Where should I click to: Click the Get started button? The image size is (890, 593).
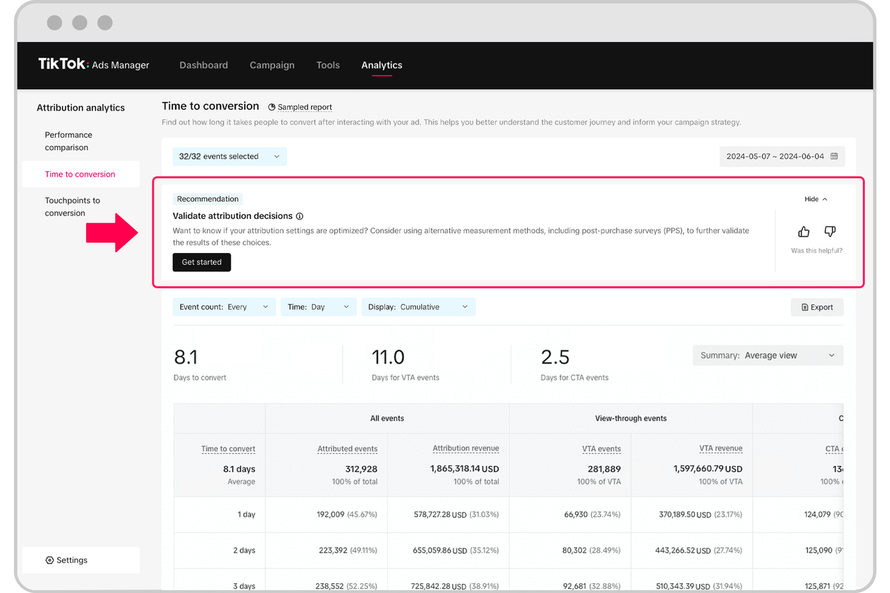pos(202,262)
